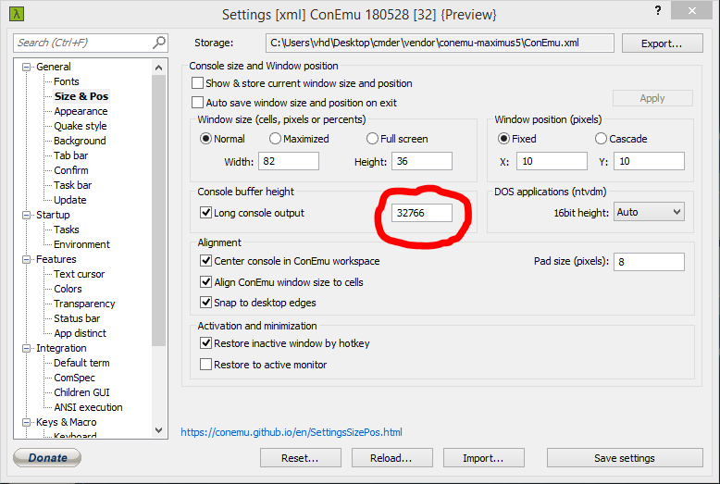Image resolution: width=720 pixels, height=484 pixels.
Task: Select Cascade window position radio
Action: point(601,138)
